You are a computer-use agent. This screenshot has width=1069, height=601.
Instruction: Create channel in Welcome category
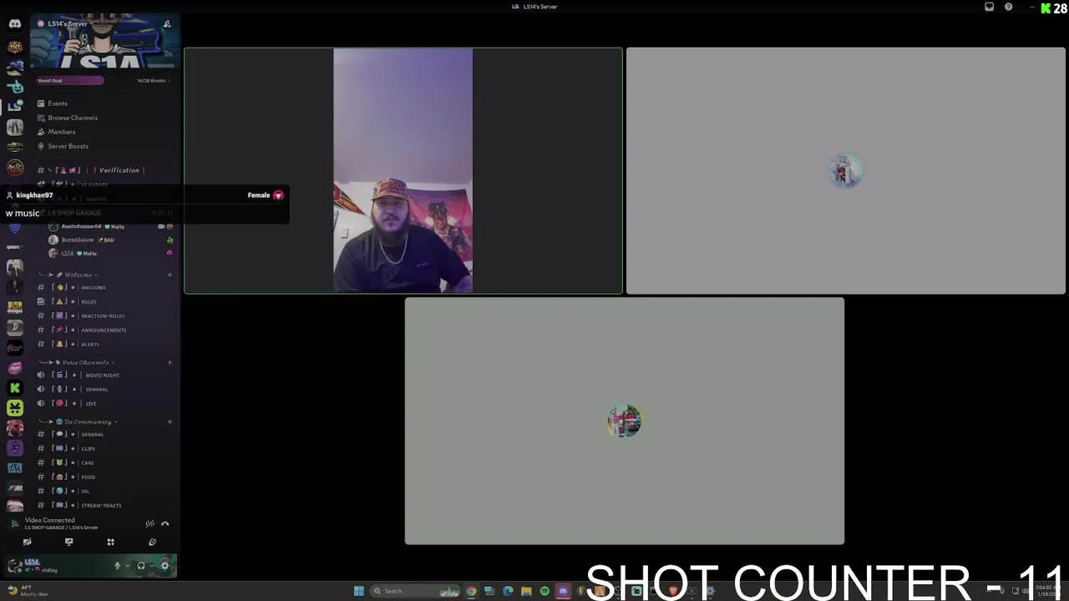click(170, 275)
